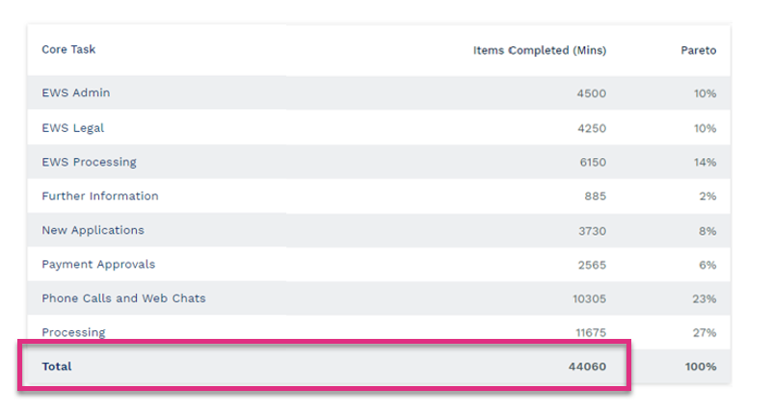This screenshot has width=772, height=415.
Task: Click the 100% Pareto total cell
Action: pyautogui.click(x=701, y=367)
